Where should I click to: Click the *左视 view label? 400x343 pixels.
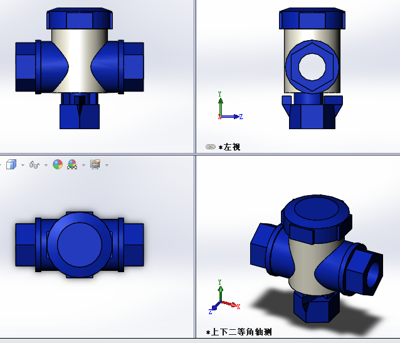pyautogui.click(x=229, y=147)
